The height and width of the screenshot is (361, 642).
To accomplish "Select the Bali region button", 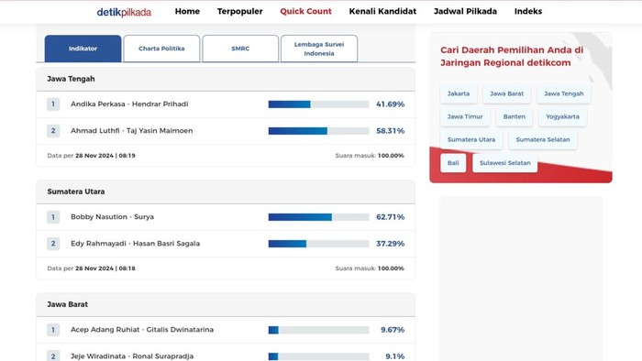I will pyautogui.click(x=453, y=163).
